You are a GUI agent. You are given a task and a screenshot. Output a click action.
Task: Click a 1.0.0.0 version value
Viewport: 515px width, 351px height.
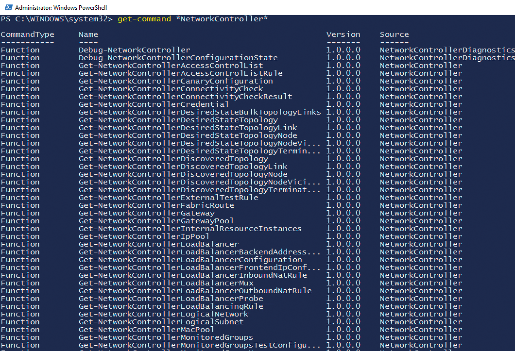click(343, 65)
